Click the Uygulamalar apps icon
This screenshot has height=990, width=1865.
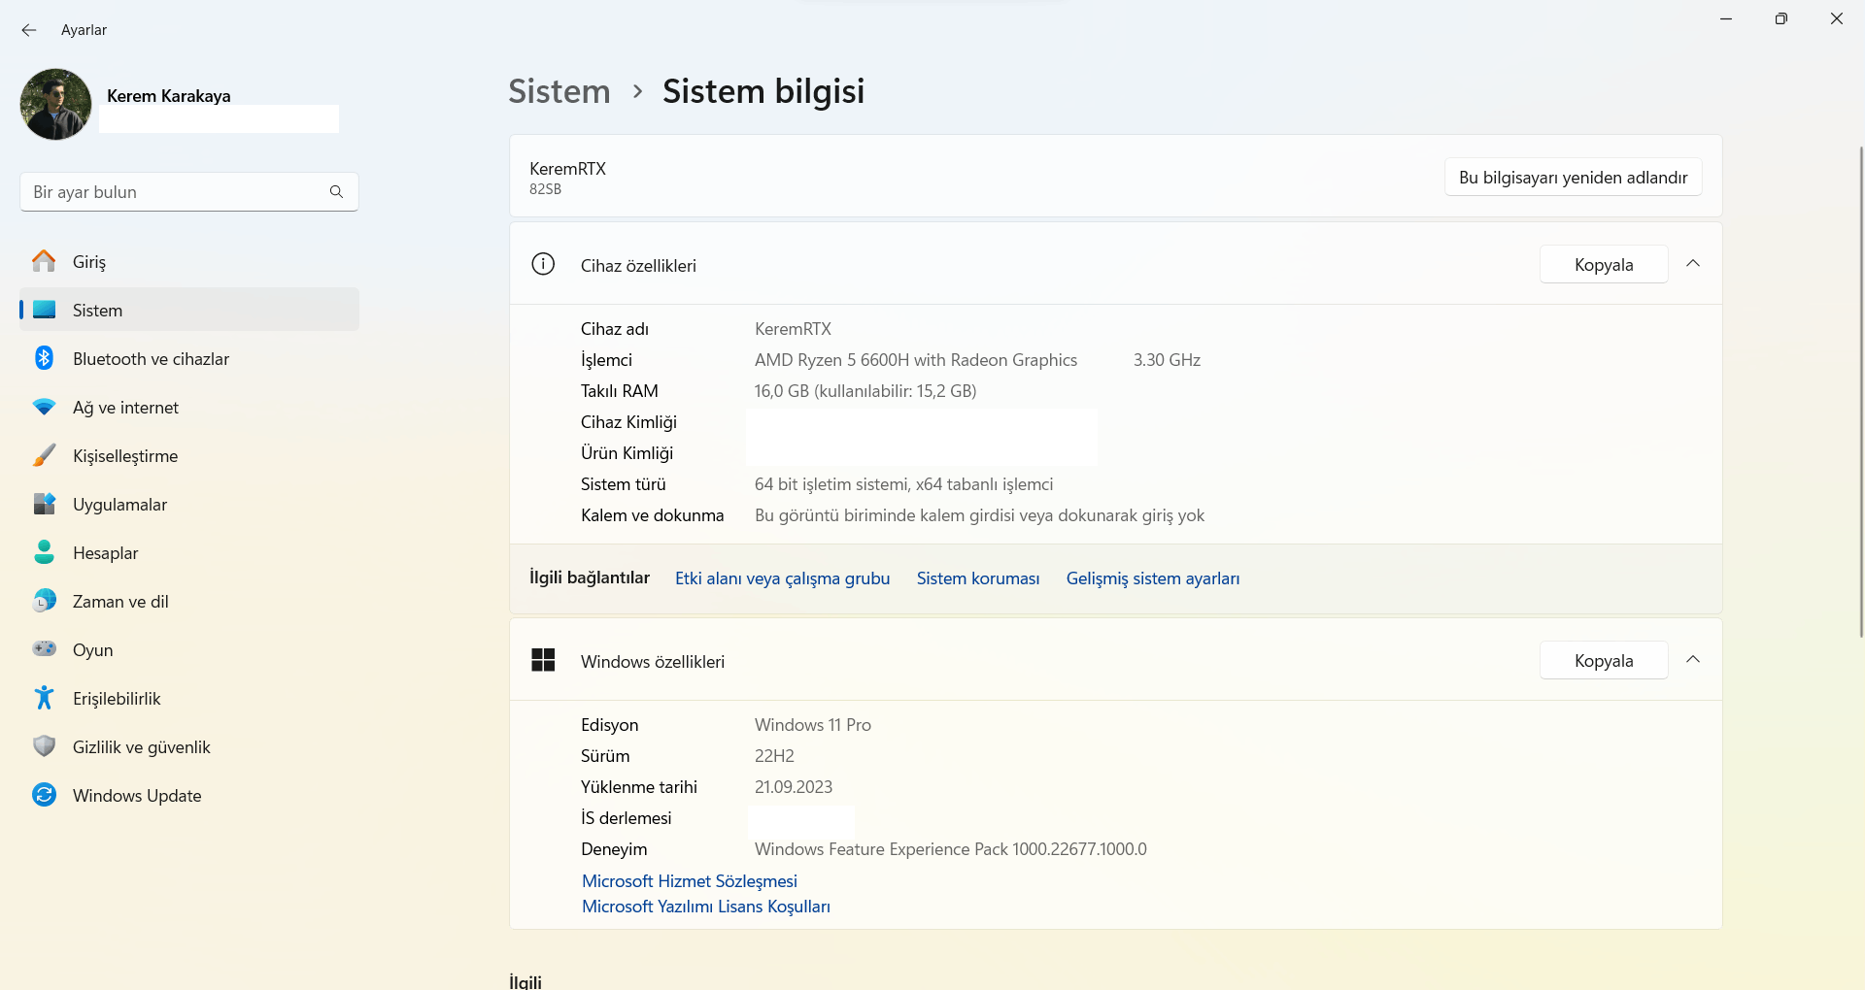coord(44,504)
